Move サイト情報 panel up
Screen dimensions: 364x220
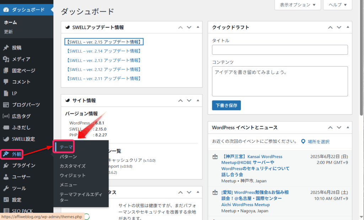180,101
